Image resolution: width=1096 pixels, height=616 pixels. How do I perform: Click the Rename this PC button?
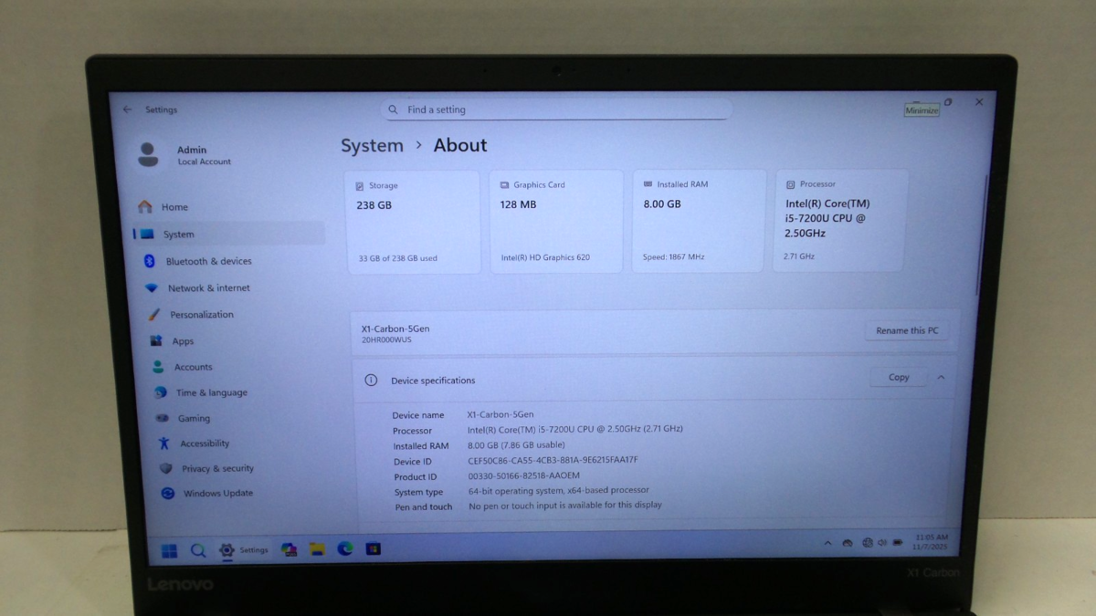click(906, 330)
